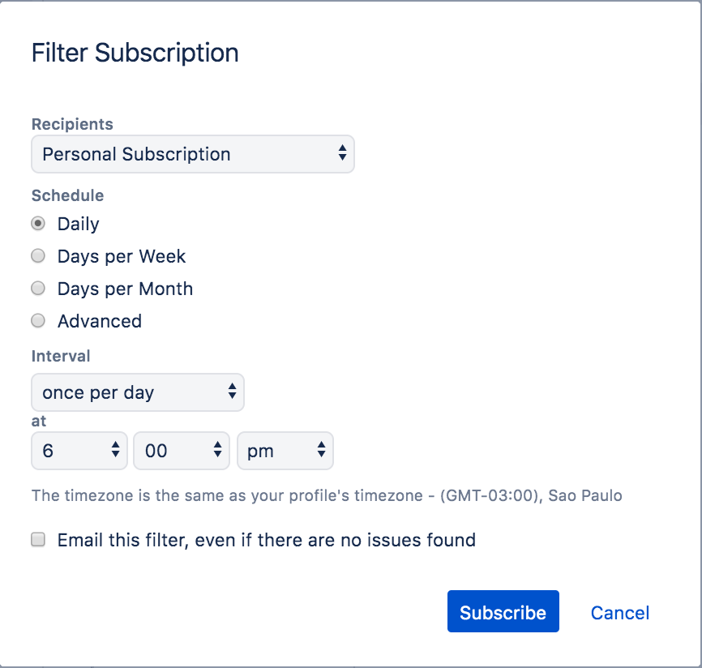Open the Interval dropdown showing once per day

(122, 392)
